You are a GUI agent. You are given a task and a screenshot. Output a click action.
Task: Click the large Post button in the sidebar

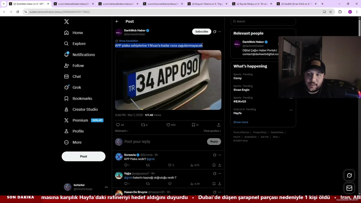83,156
